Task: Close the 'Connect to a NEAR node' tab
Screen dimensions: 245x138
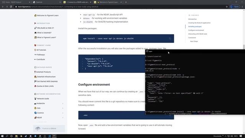Action: pos(90,2)
